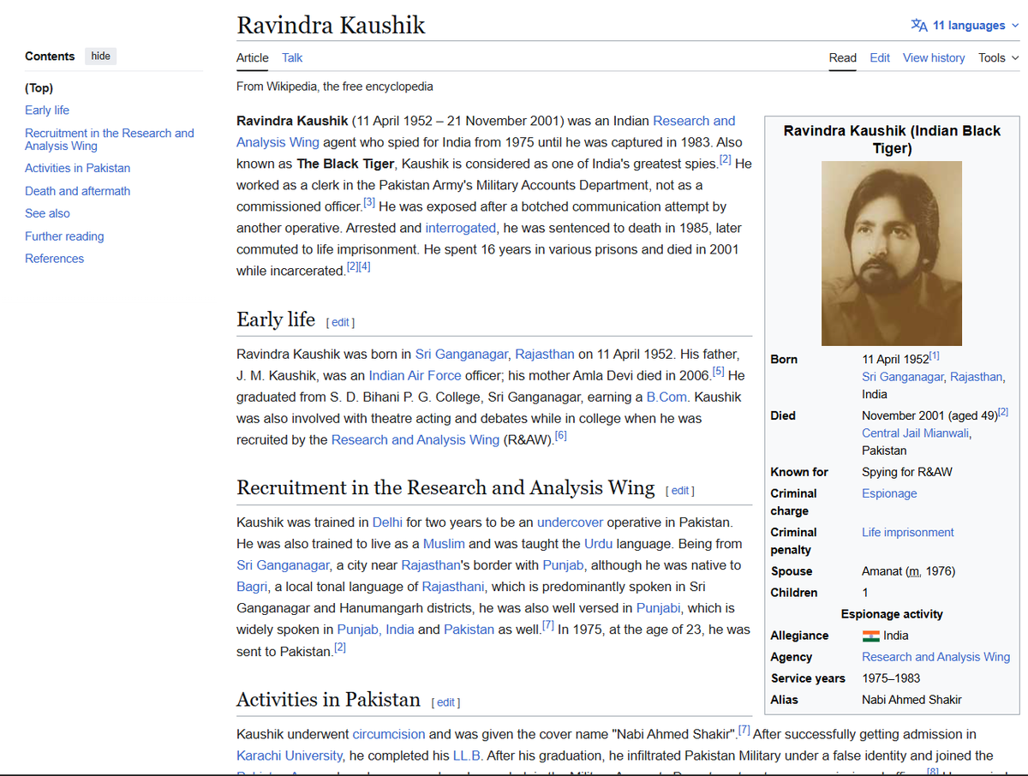Screen dimensions: 1028x776
Task: Expand the Tools menu
Action: (999, 58)
